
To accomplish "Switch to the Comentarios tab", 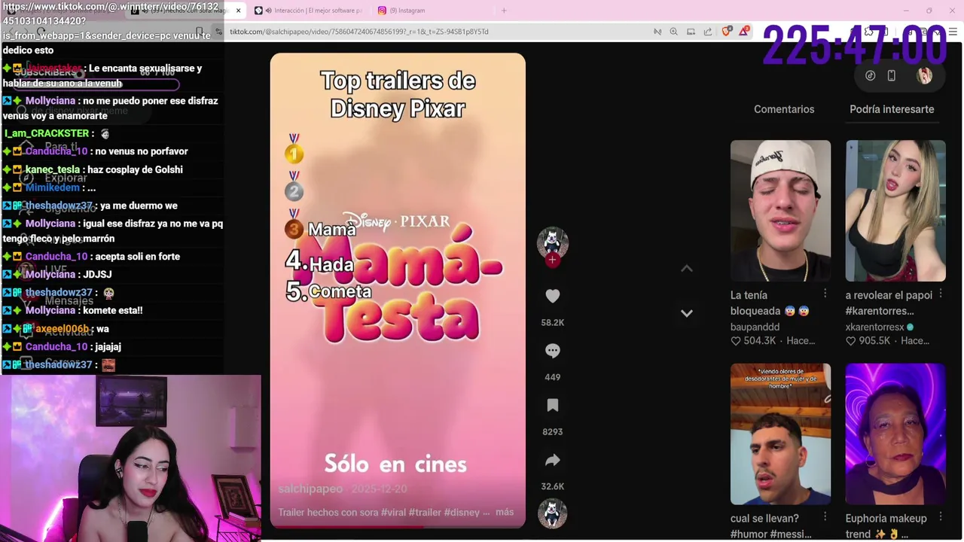I will click(x=784, y=109).
